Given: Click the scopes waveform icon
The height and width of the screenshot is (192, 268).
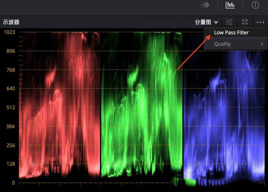Looking at the screenshot, I should 230,5.
